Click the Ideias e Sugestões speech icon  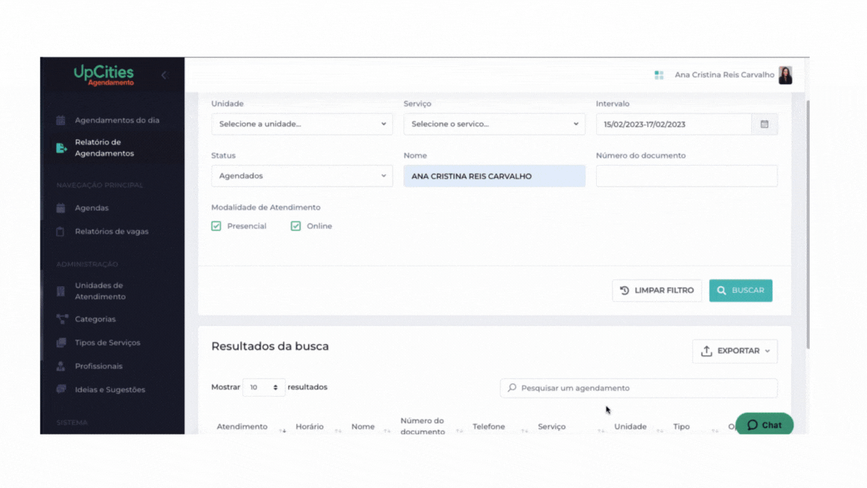pyautogui.click(x=62, y=389)
